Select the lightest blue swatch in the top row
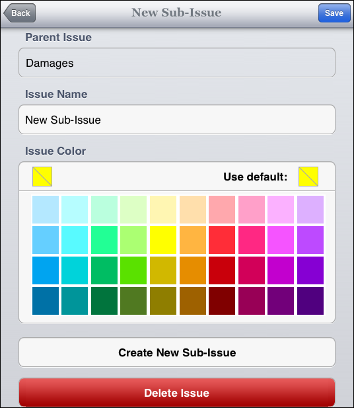Screen dimensions: 354x408 tap(46, 210)
